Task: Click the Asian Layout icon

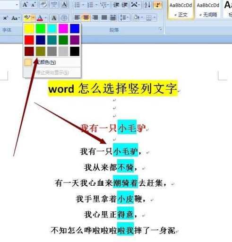Action: click(134, 5)
